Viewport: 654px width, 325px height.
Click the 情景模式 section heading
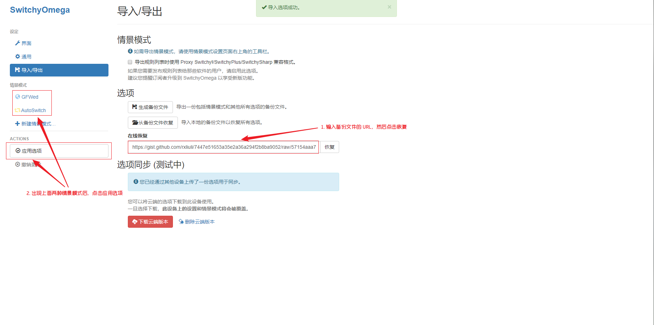tap(134, 40)
